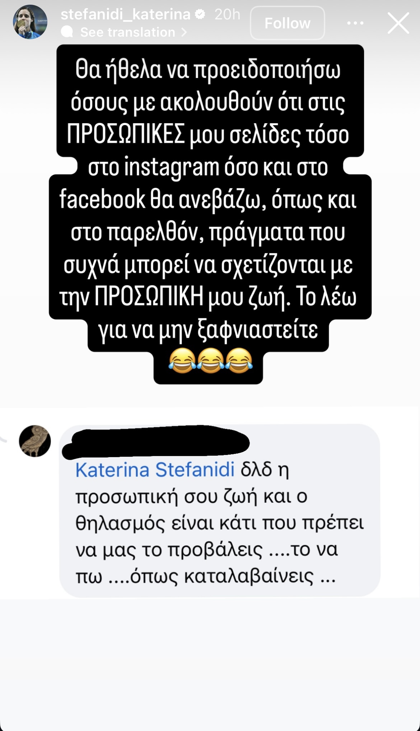
Task: Tap the gray comment bubble text
Action: pyautogui.click(x=220, y=523)
